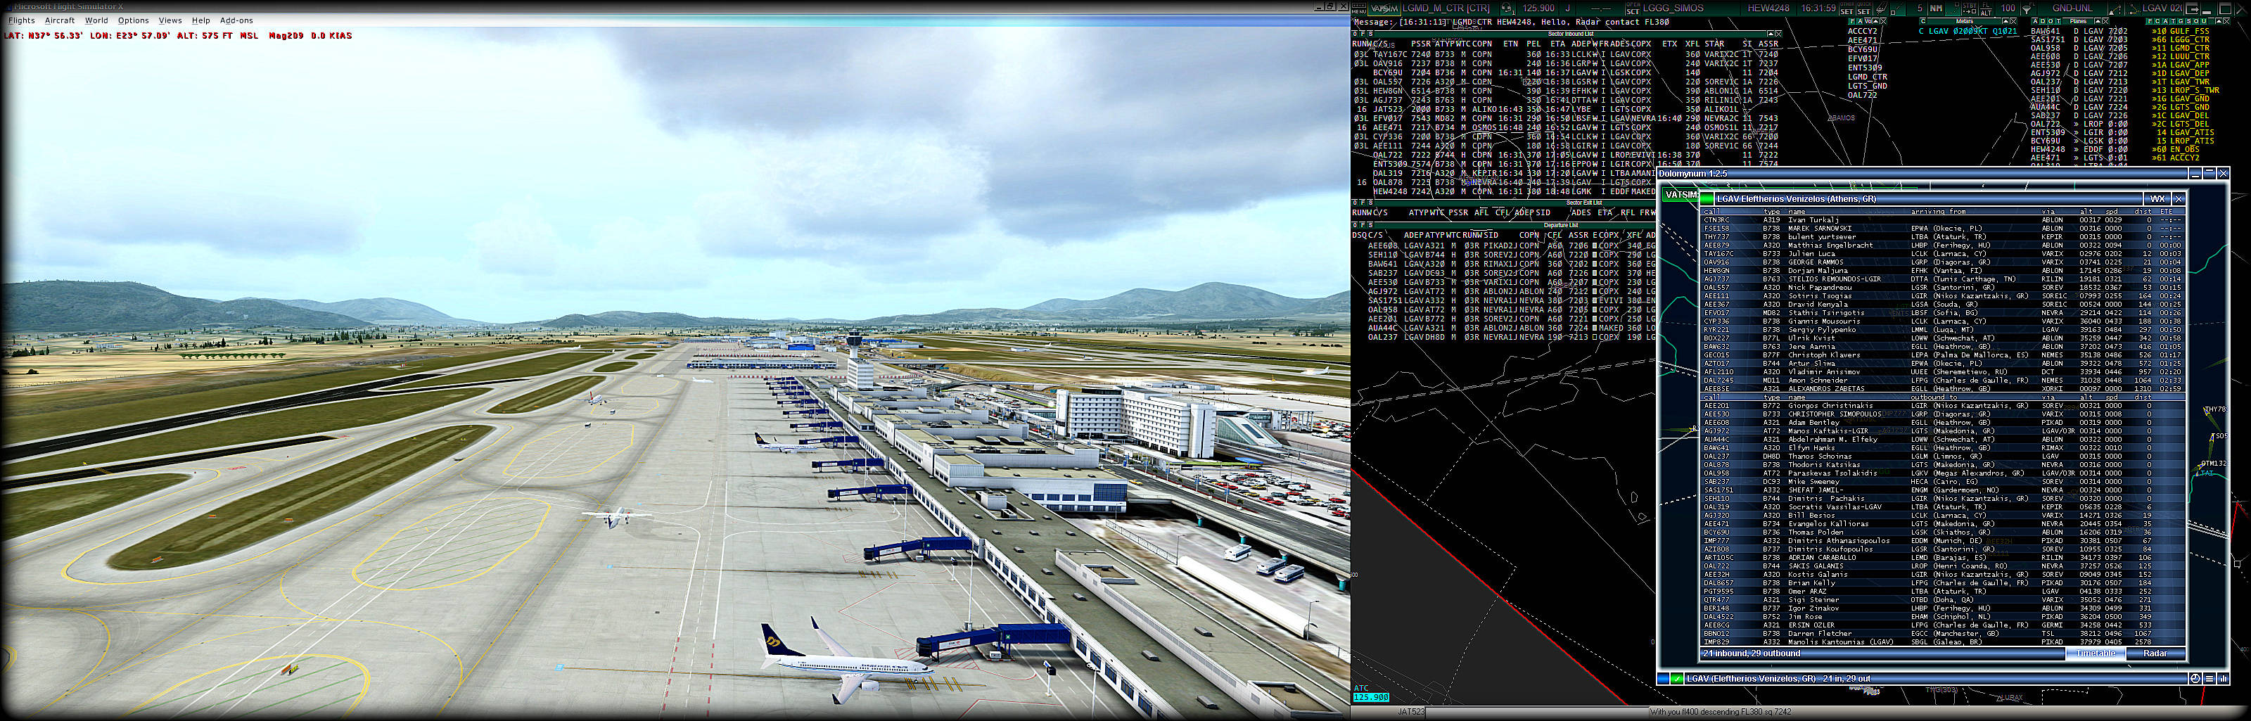Open the GND-UNL altitude filter setting
The height and width of the screenshot is (721, 2251).
tap(2073, 8)
